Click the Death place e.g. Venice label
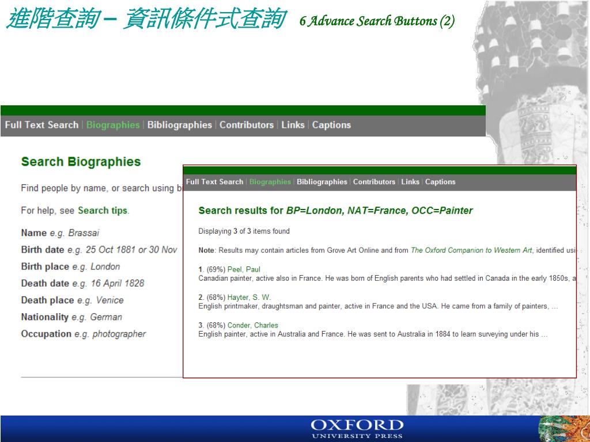The image size is (590, 442). point(72,300)
